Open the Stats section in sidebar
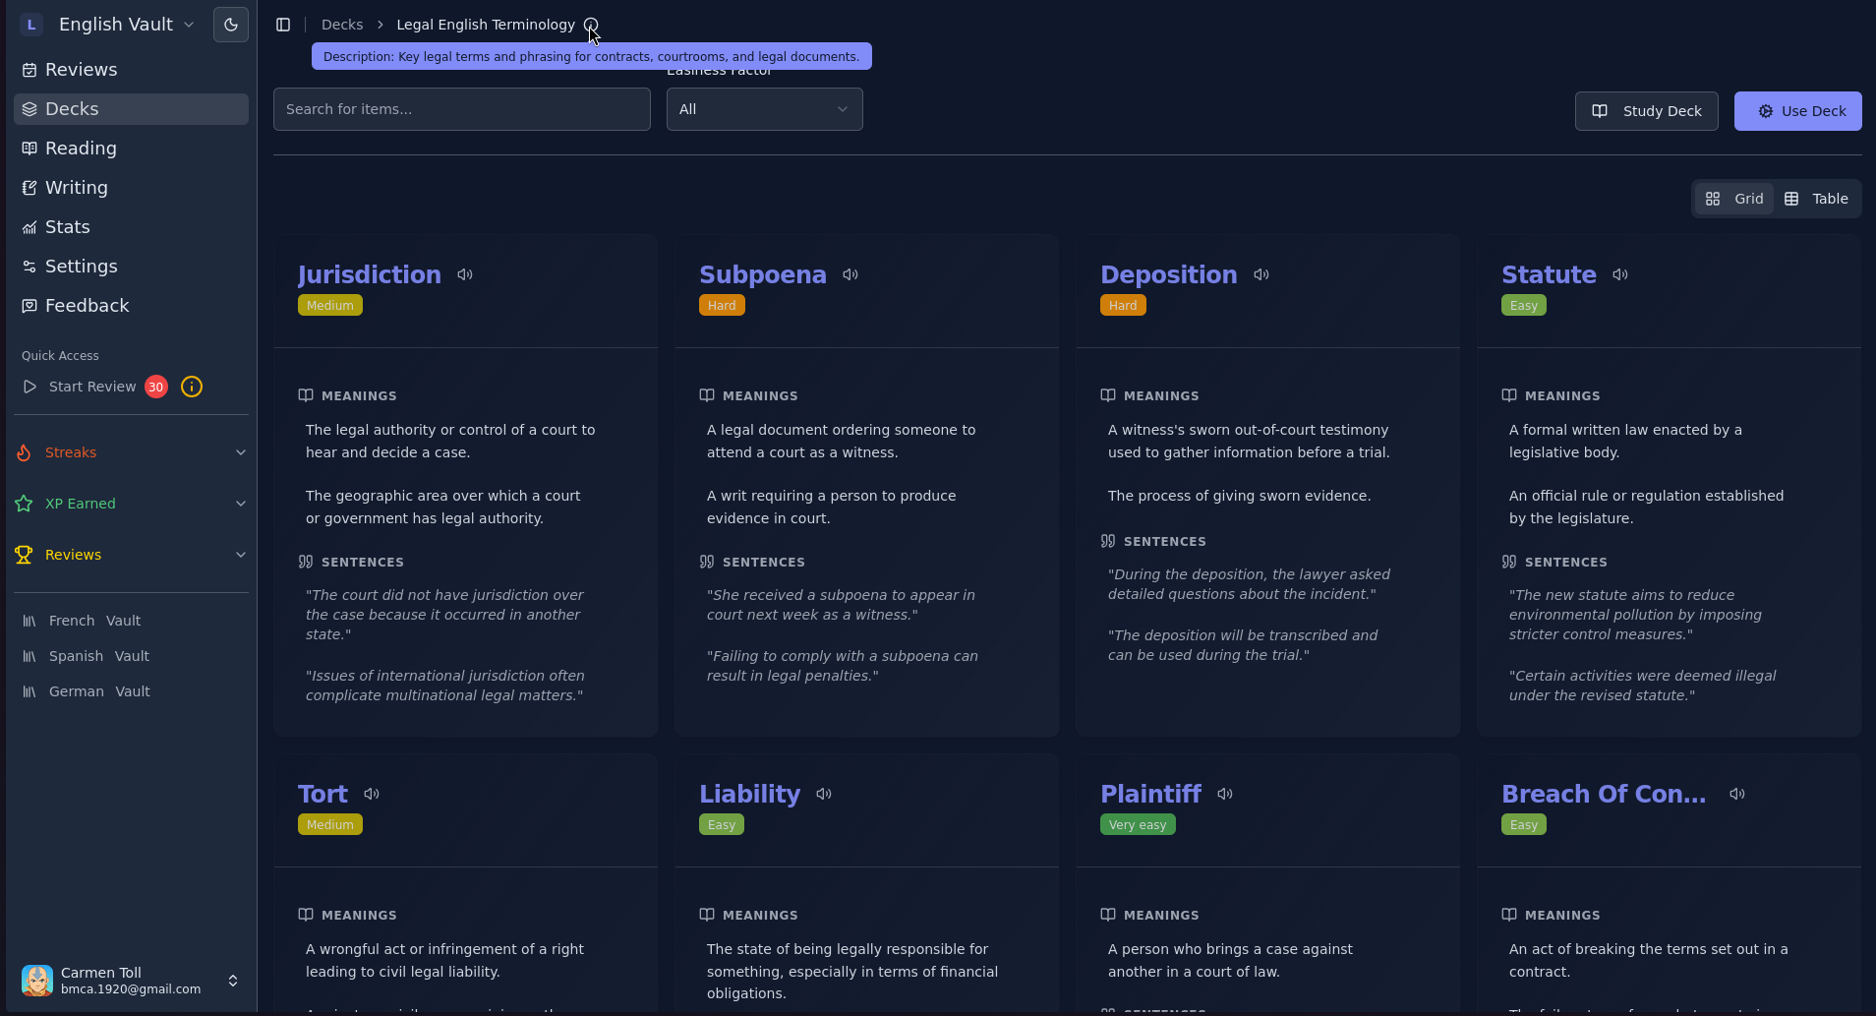 (69, 226)
